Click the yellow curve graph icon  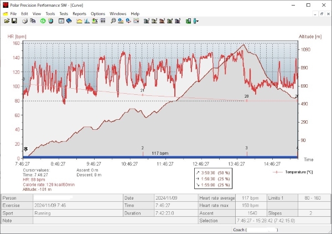coord(79,21)
